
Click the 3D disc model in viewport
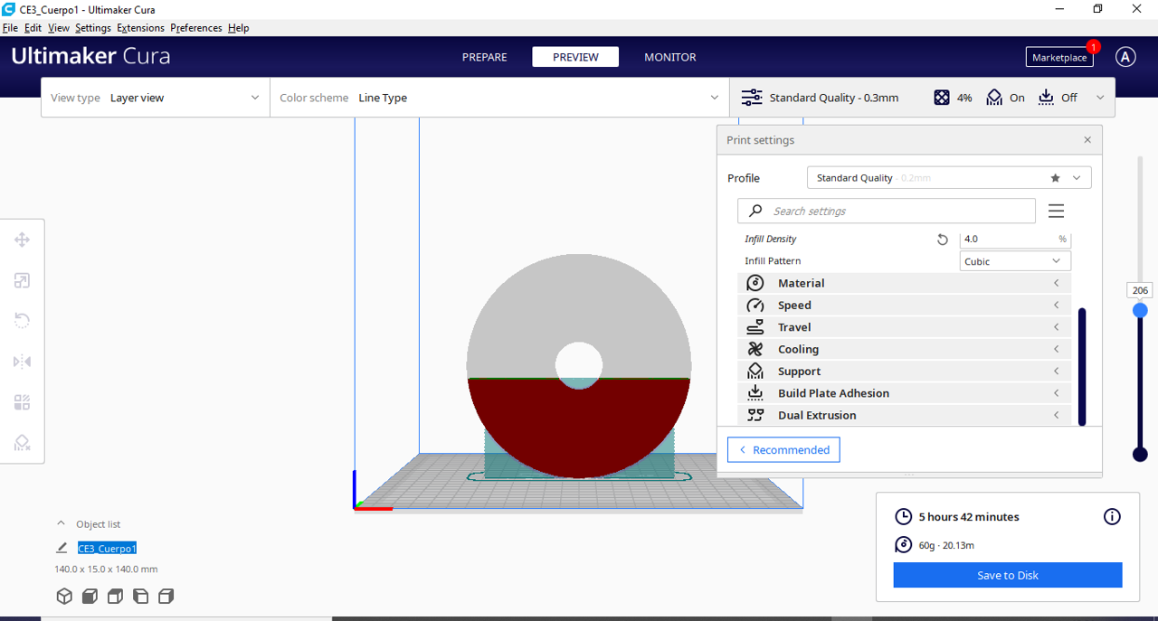click(579, 365)
